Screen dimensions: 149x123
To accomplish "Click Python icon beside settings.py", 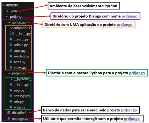I will (x=11, y=96).
